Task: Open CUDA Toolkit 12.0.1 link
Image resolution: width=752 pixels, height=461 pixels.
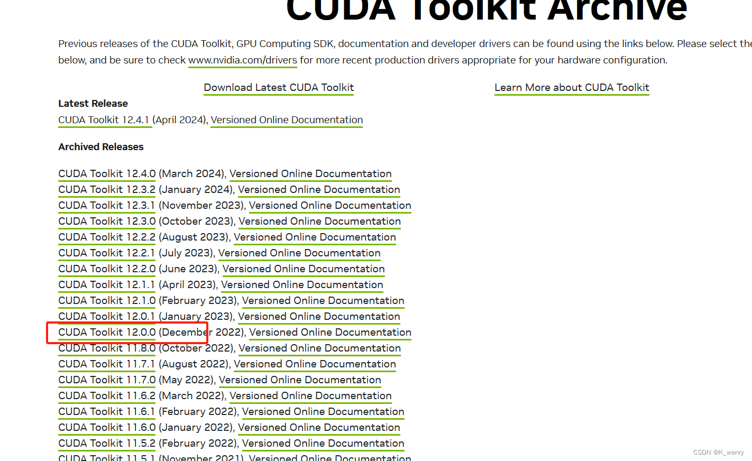Action: 107,317
